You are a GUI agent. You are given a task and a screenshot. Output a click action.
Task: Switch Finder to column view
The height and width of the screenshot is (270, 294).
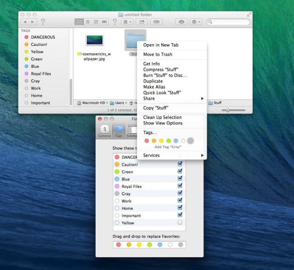tap(96, 22)
